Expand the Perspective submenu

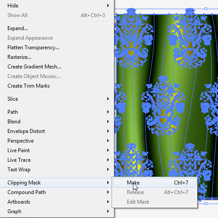pyautogui.click(x=58, y=141)
